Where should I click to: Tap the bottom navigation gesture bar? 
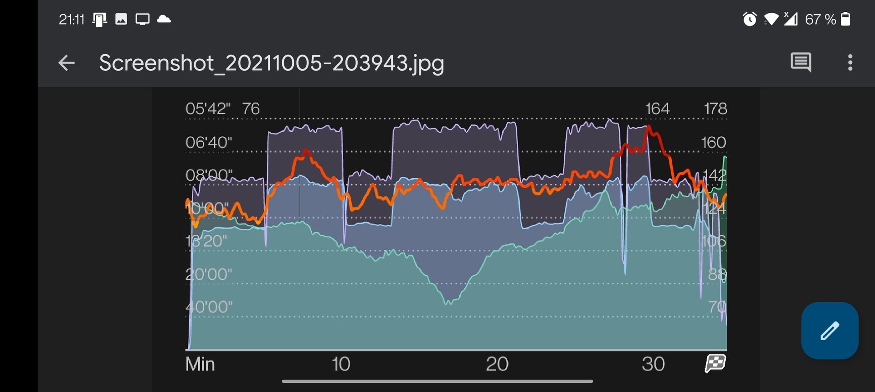tap(437, 381)
